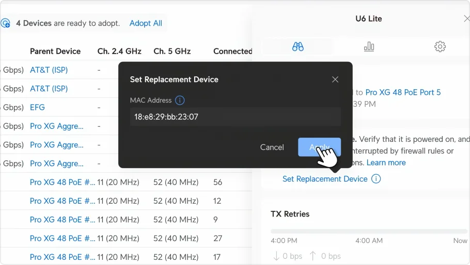
Task: Click the TX Retries heading
Action: [290, 214]
